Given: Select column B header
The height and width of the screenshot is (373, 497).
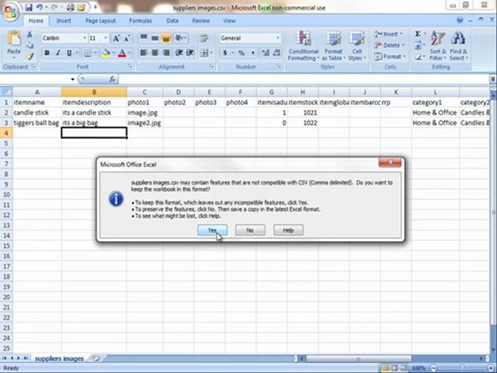Looking at the screenshot, I should coord(94,92).
